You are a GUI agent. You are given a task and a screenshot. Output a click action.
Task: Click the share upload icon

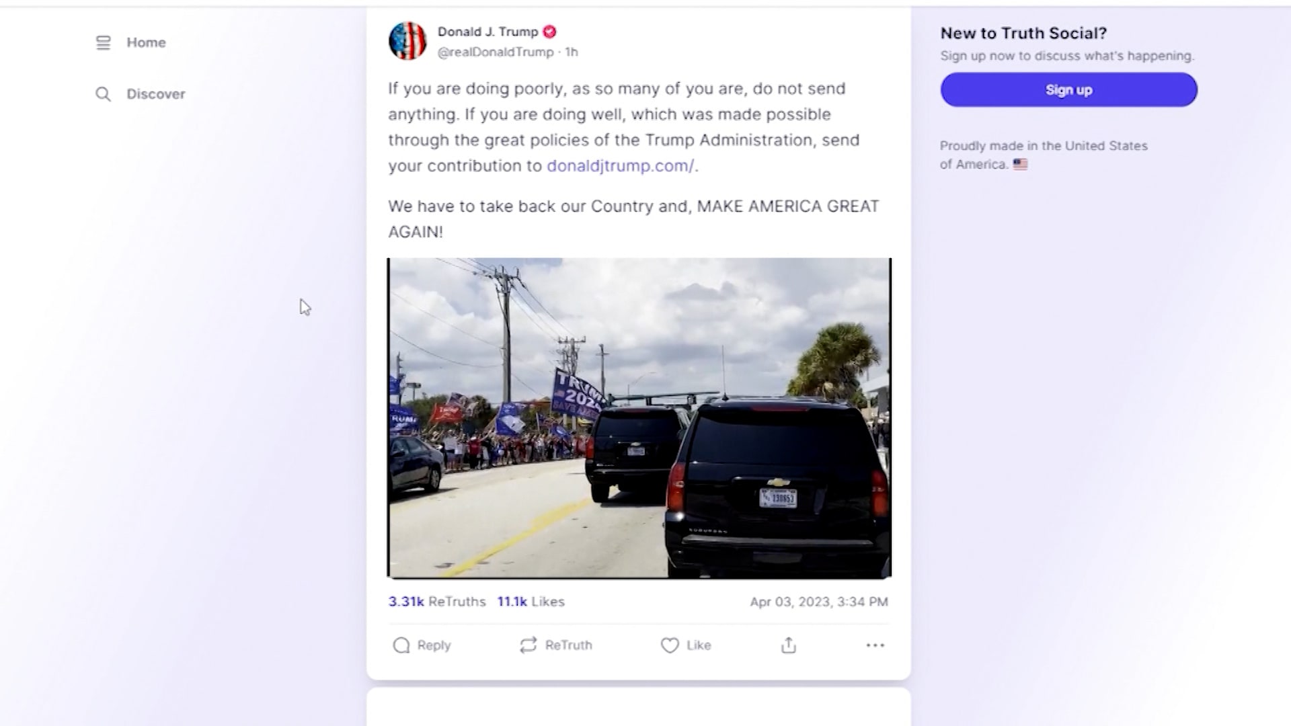pos(789,645)
